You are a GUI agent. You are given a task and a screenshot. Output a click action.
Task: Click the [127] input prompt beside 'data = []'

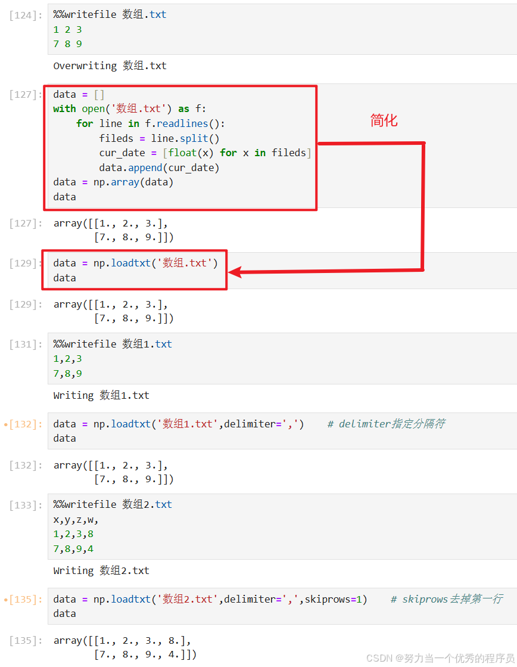point(26,94)
